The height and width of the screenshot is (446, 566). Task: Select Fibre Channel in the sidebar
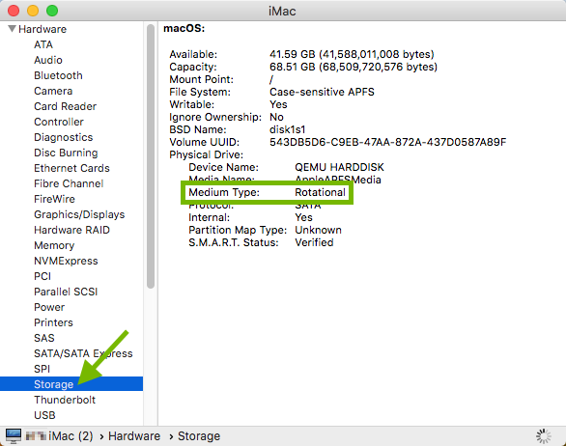coord(69,183)
